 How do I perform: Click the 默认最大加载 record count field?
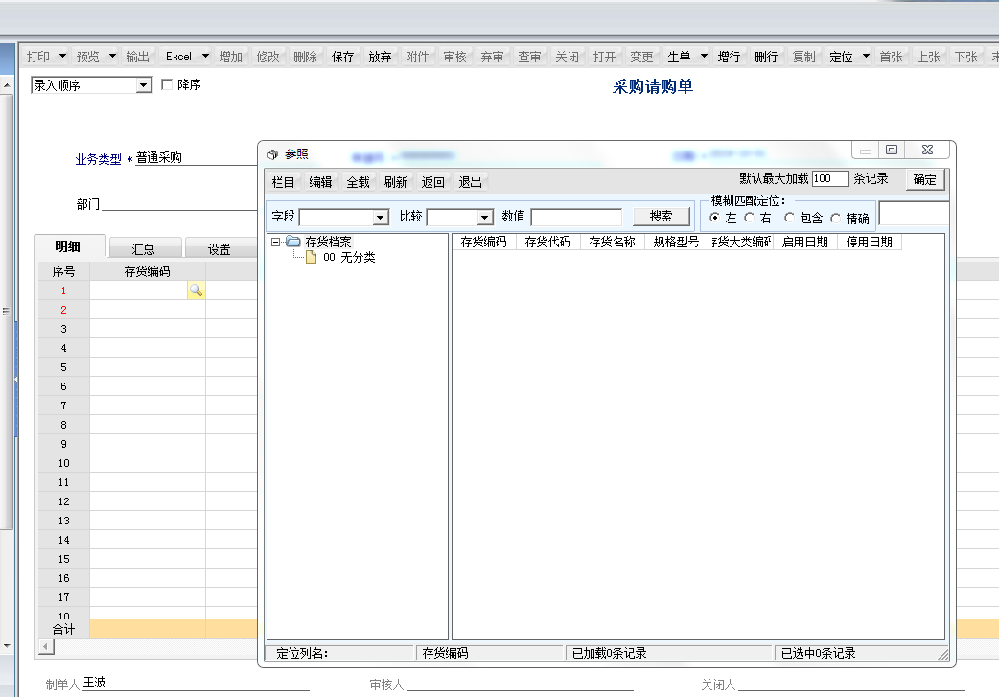830,178
